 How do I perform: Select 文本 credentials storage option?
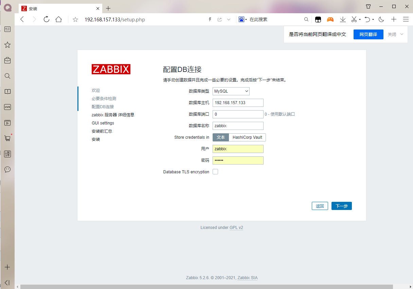tap(221, 137)
